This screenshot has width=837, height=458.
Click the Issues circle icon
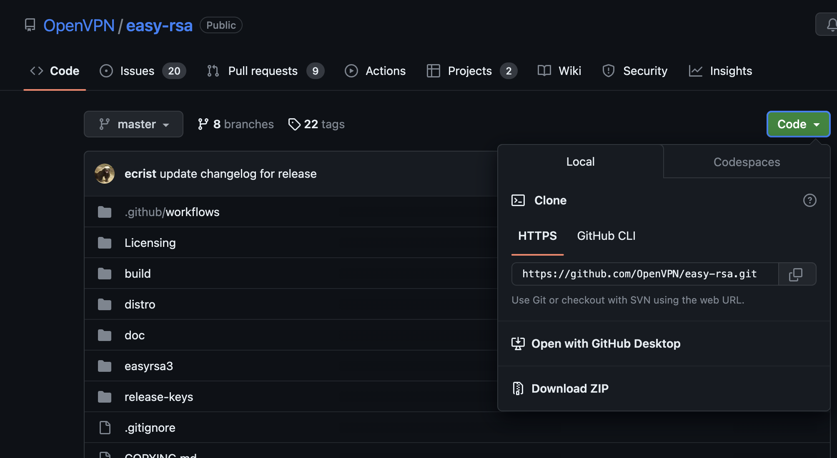[x=106, y=71]
